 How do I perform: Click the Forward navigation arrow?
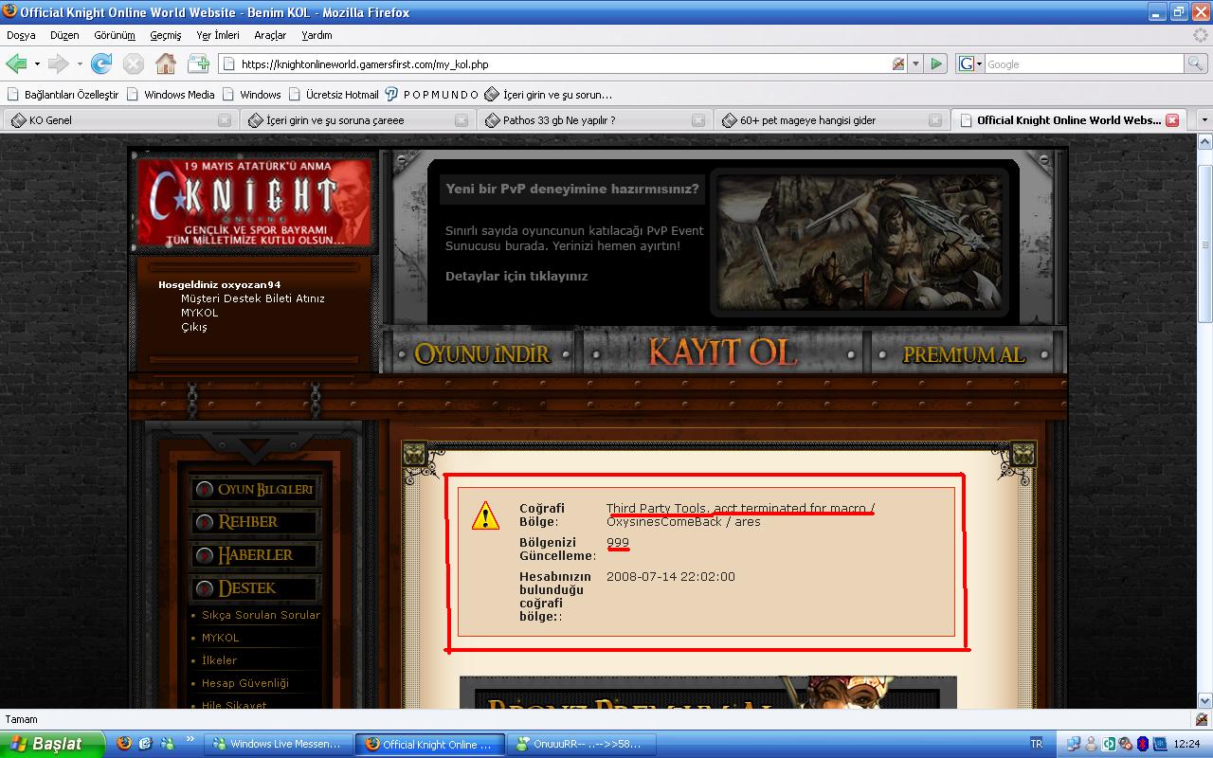58,63
